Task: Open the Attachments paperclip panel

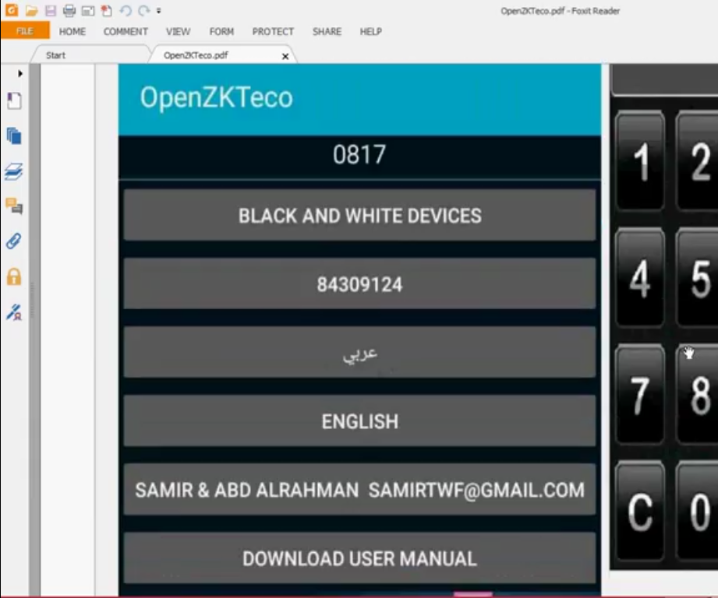Action: coord(14,241)
